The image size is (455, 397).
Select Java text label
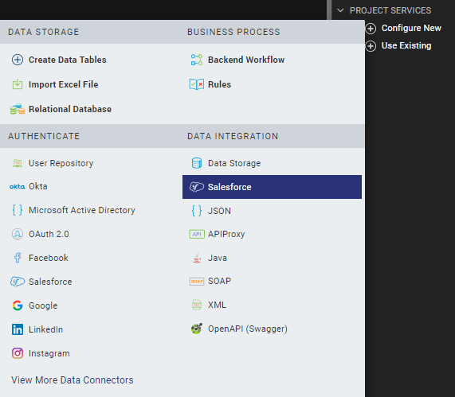pos(218,258)
